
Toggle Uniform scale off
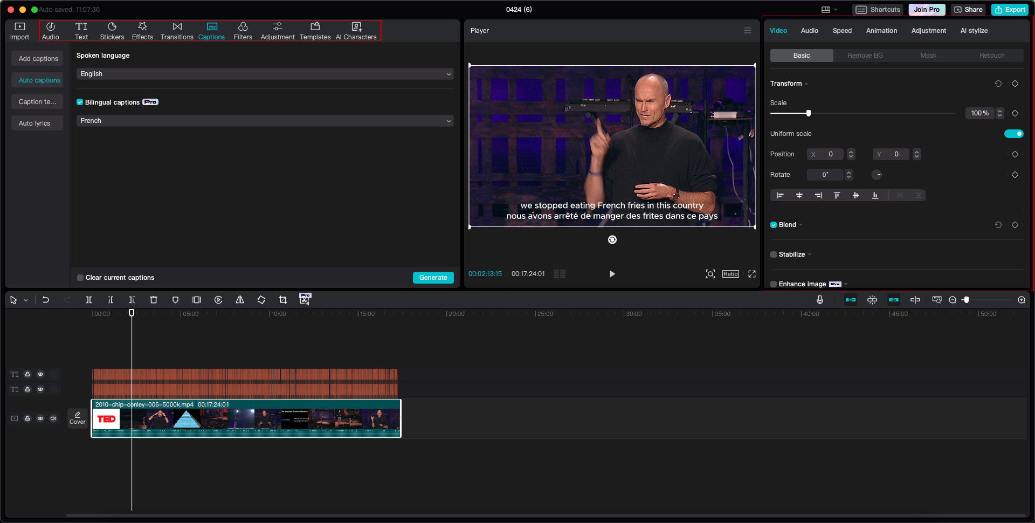pyautogui.click(x=1014, y=133)
